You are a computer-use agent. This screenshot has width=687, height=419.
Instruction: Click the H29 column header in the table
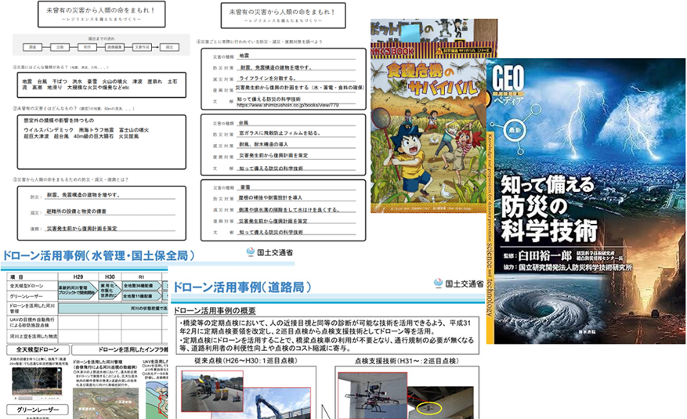(x=78, y=276)
